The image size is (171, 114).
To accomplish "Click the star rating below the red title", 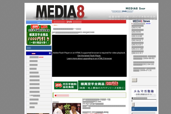I will 55,25.
